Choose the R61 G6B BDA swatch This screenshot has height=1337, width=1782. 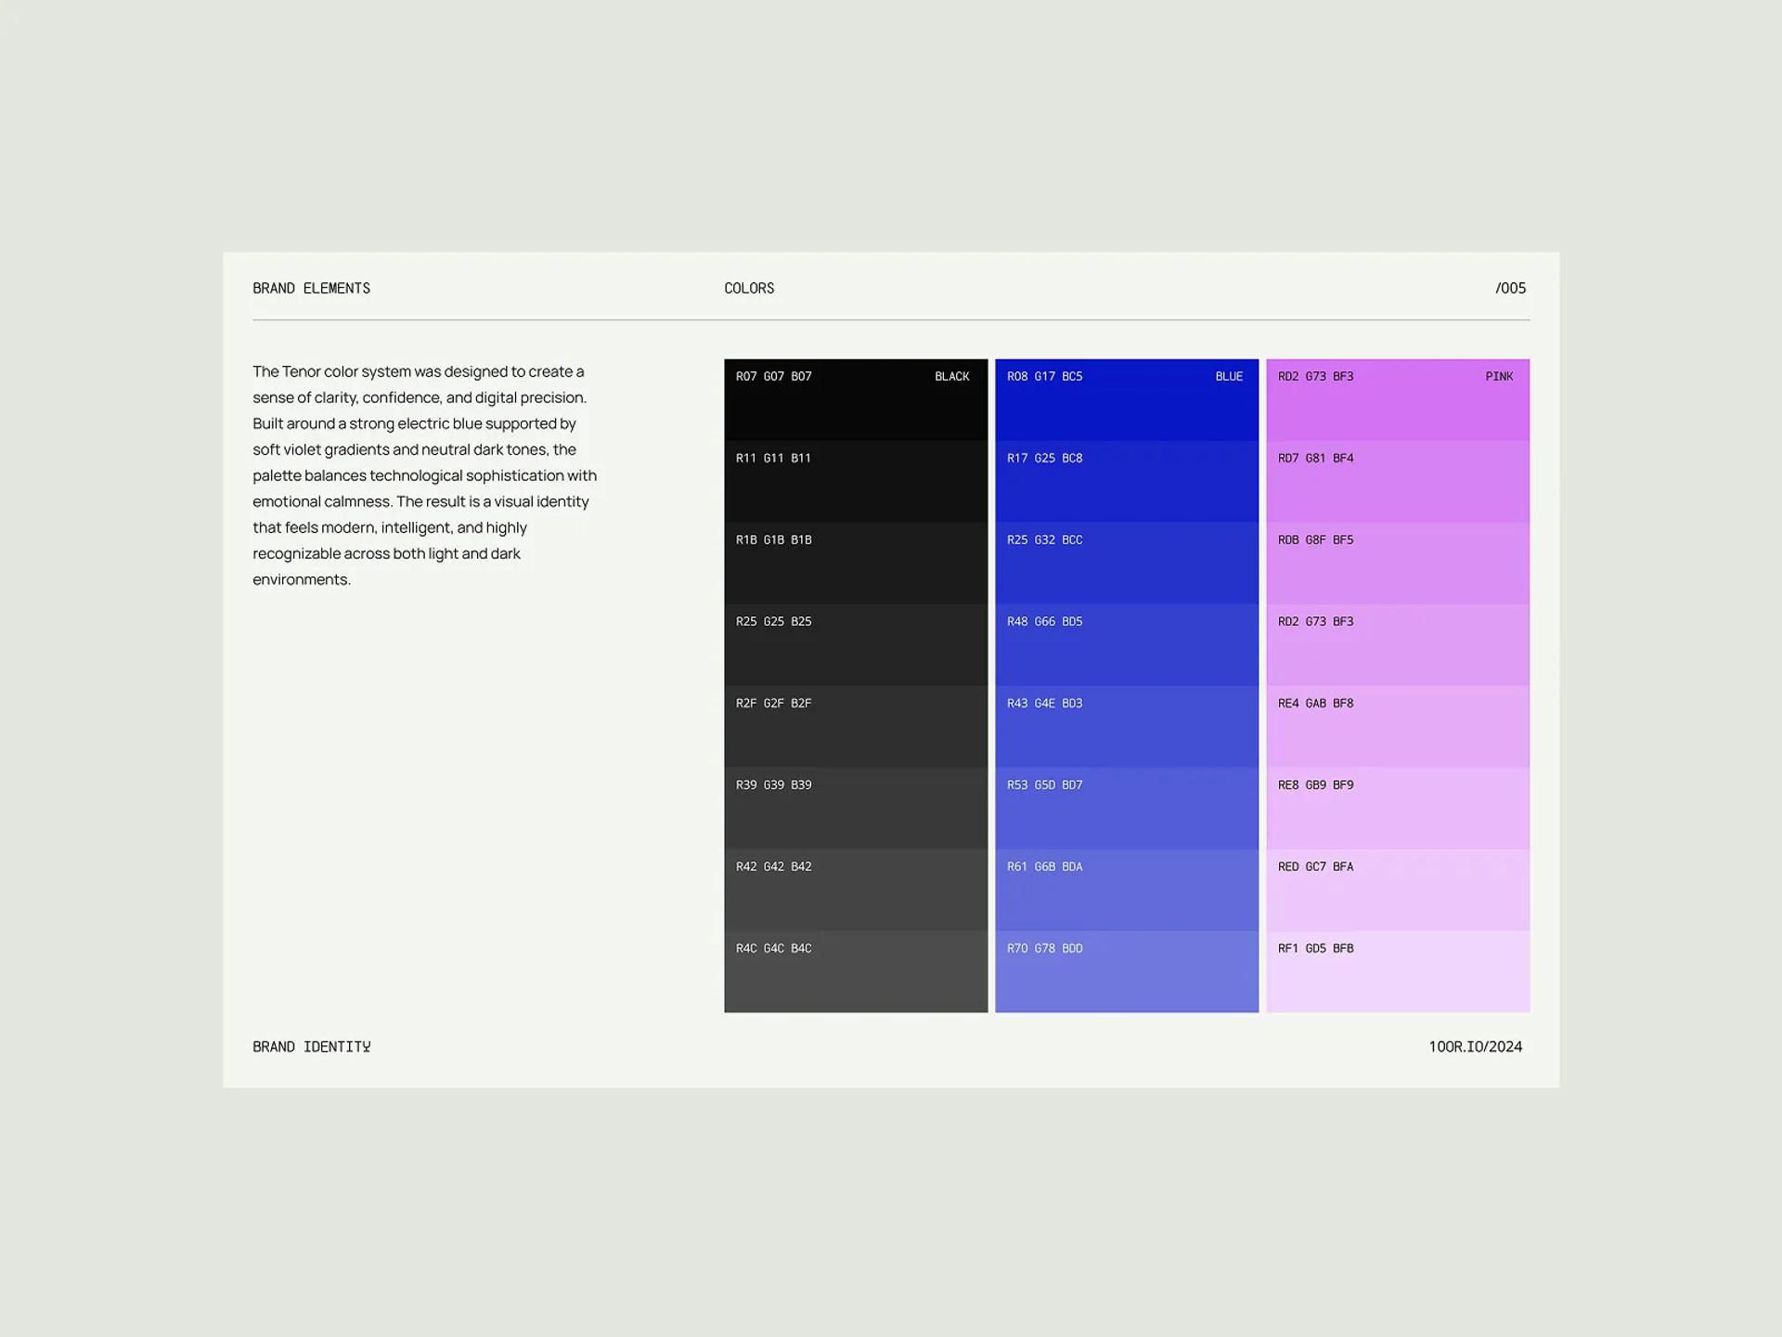click(1127, 890)
